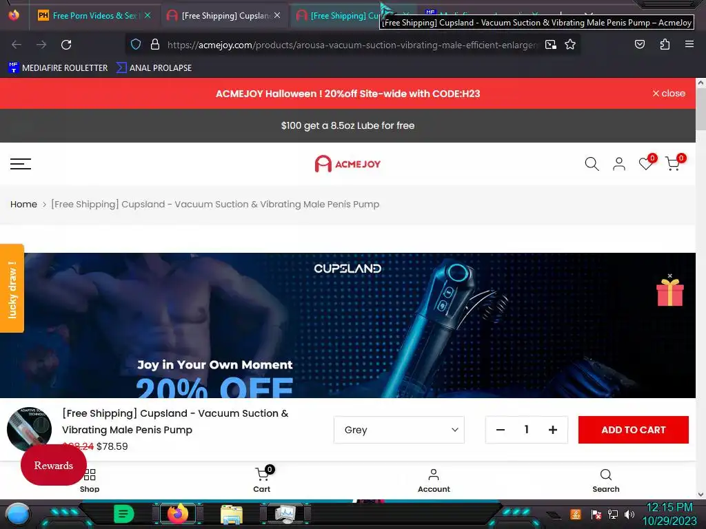Screen dimensions: 706x529
Task: Open Cart in bottom navigation
Action: click(x=262, y=480)
